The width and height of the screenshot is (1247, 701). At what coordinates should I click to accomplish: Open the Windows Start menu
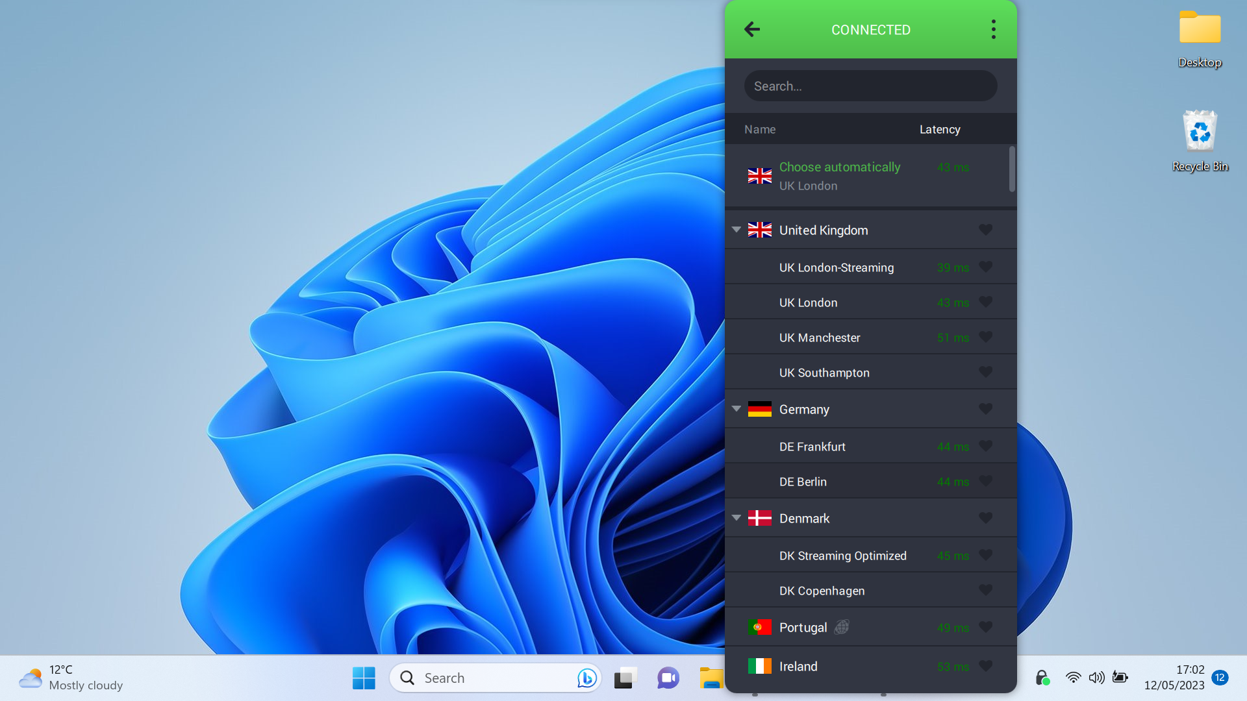364,678
